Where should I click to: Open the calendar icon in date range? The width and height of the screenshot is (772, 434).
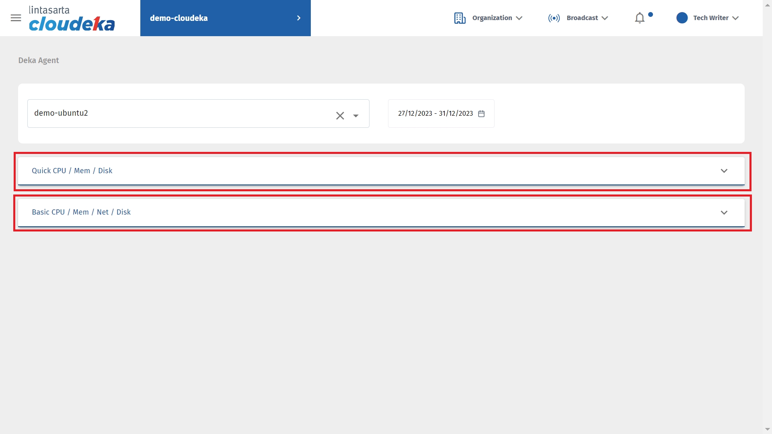(x=481, y=114)
